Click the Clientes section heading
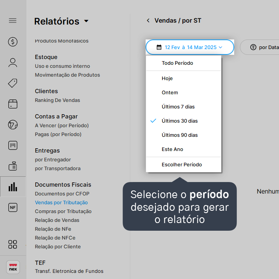Image resolution: width=279 pixels, height=279 pixels. [x=46, y=91]
